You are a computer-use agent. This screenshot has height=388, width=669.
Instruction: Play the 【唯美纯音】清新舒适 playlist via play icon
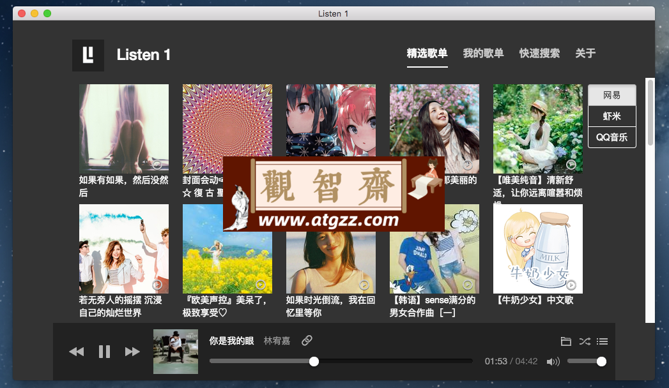[x=571, y=165]
